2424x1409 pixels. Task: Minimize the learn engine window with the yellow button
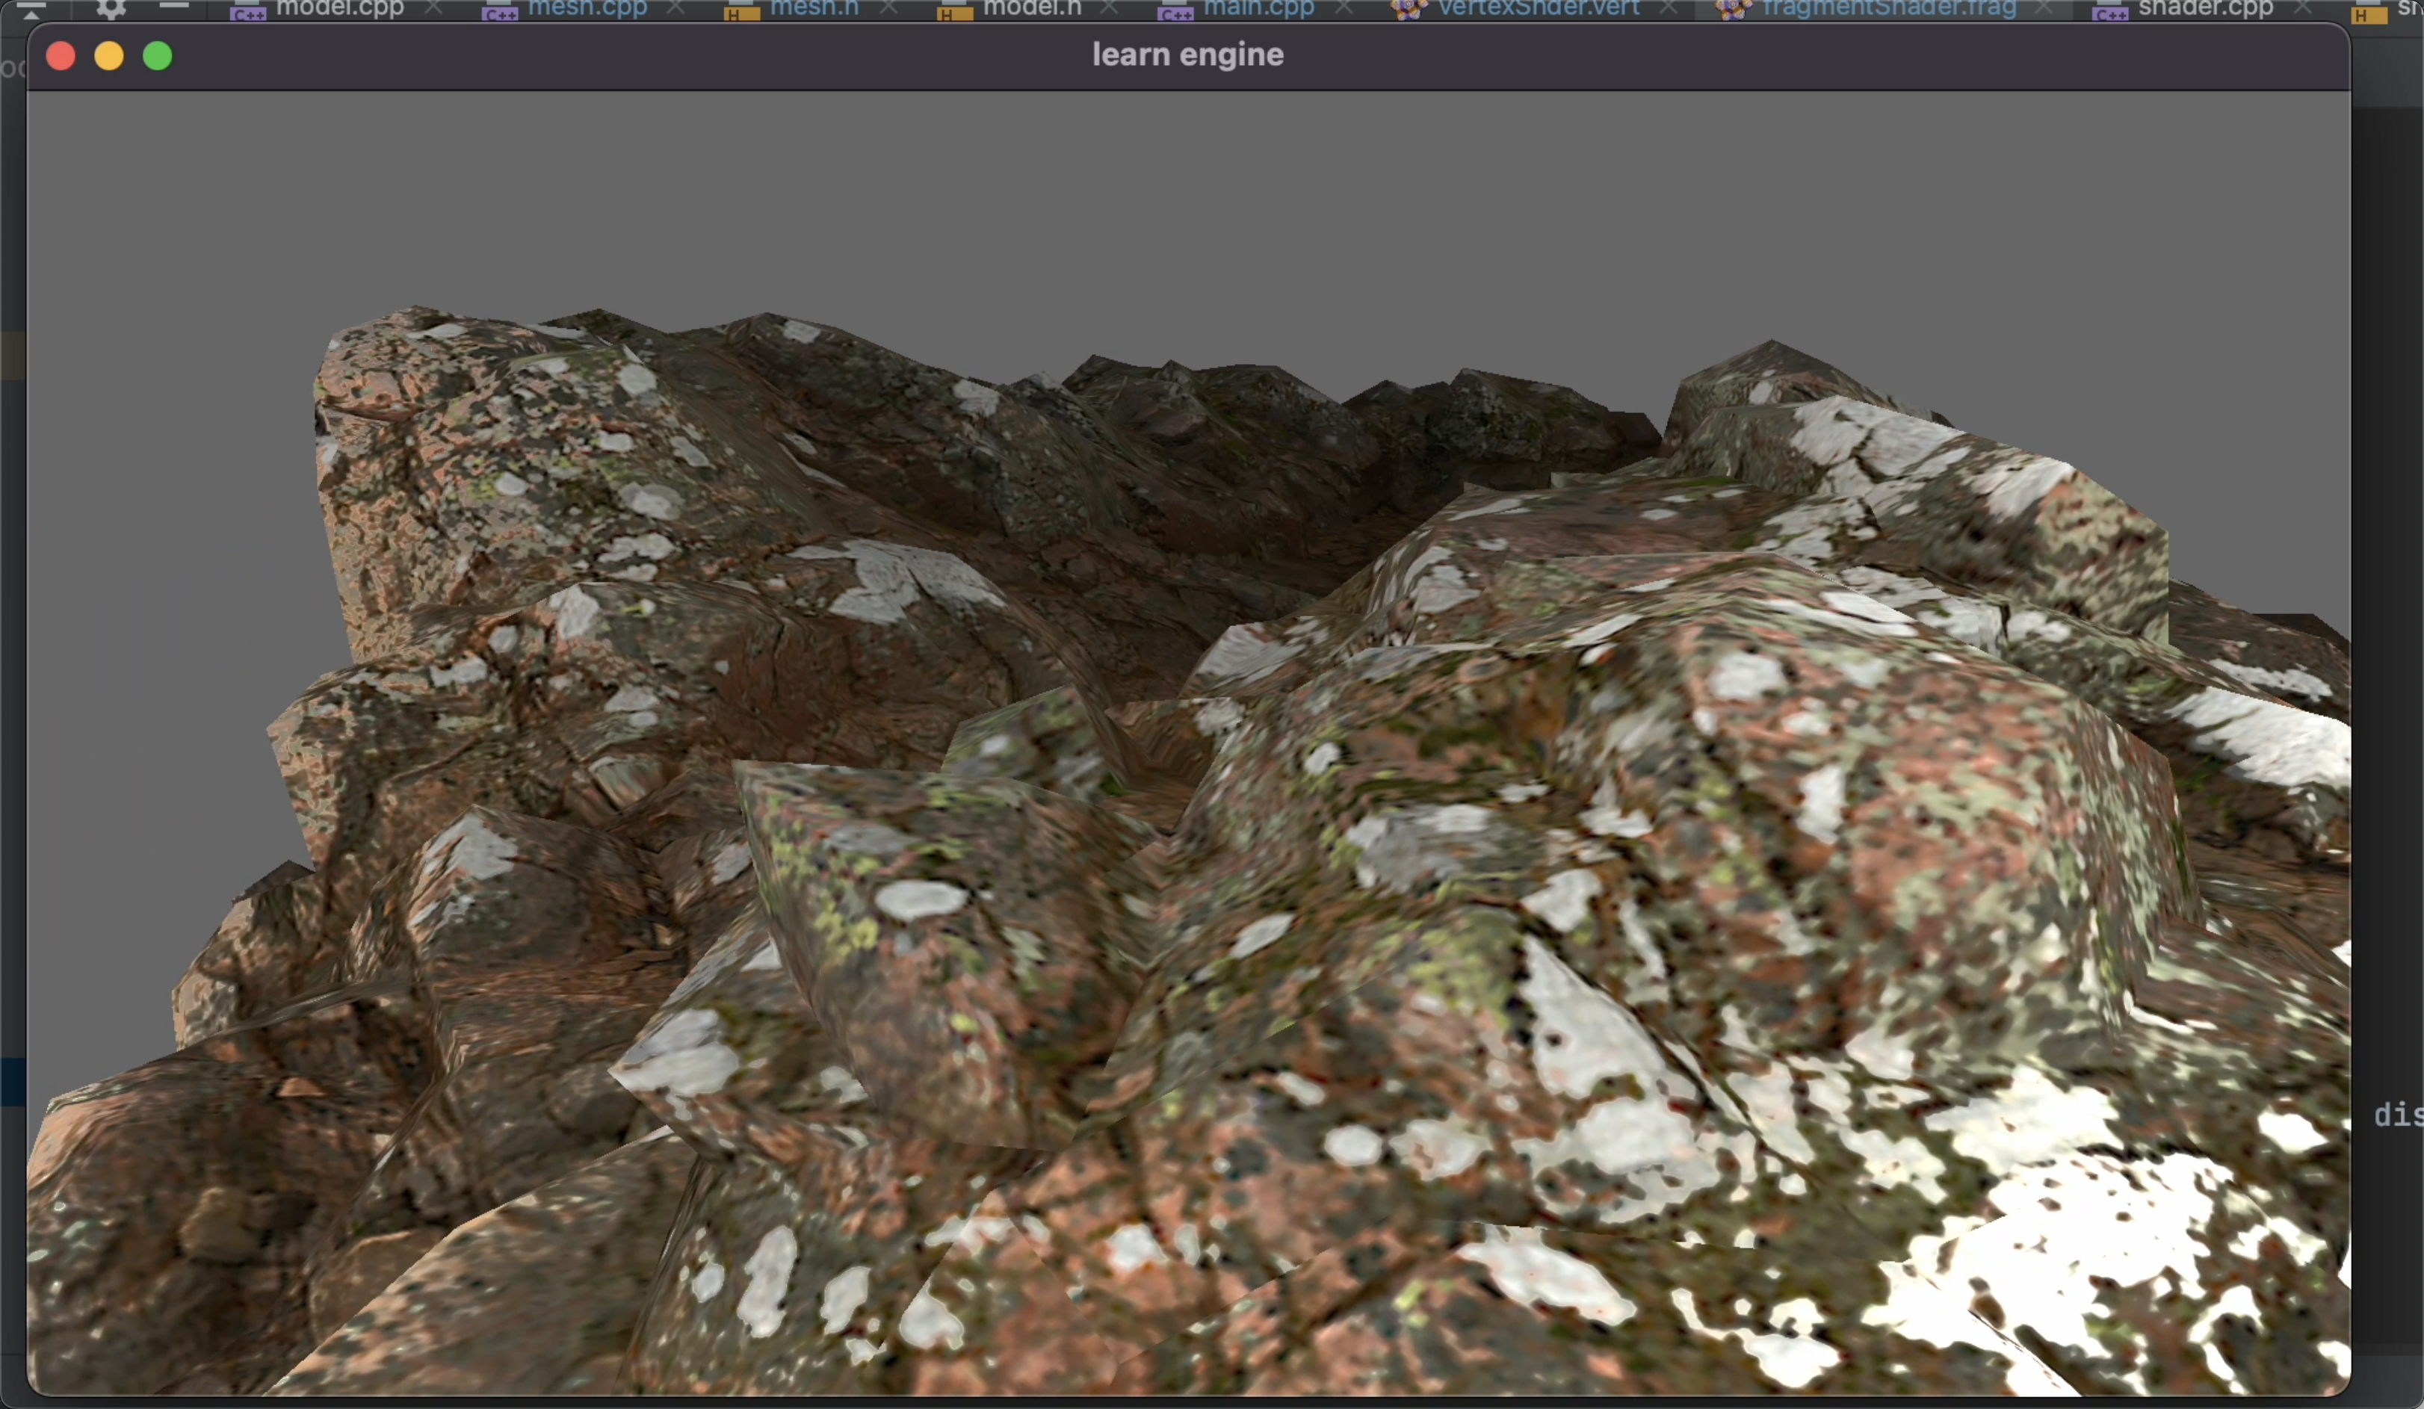coord(108,56)
